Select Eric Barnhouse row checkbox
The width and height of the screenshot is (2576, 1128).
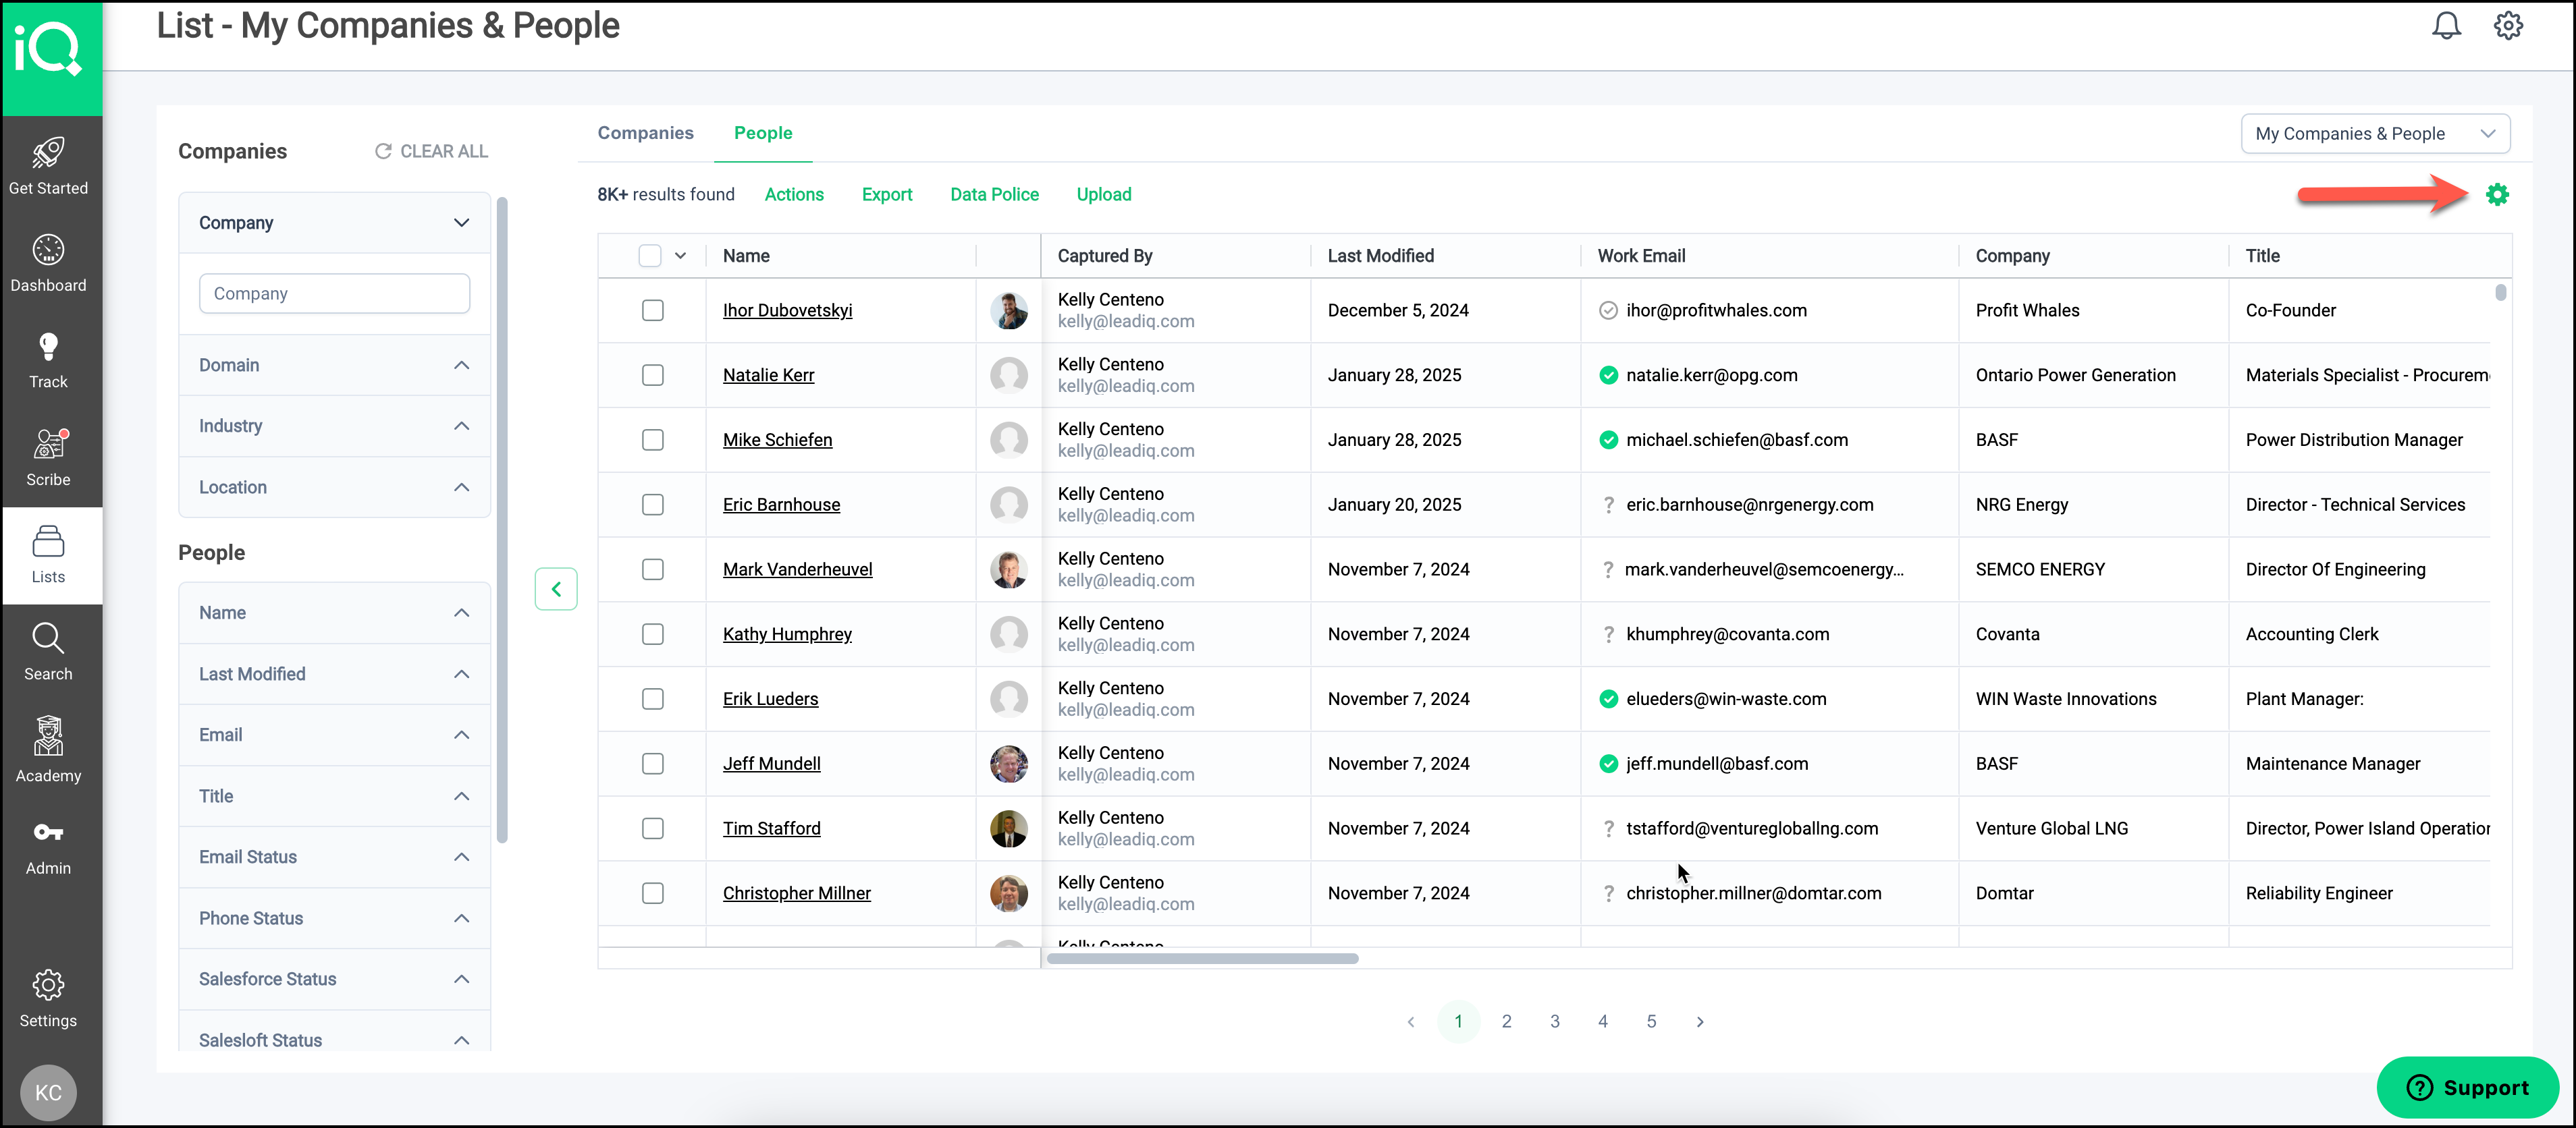coord(653,505)
